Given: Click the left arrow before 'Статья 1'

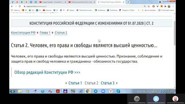Looking at the screenshot, I should [66, 83].
